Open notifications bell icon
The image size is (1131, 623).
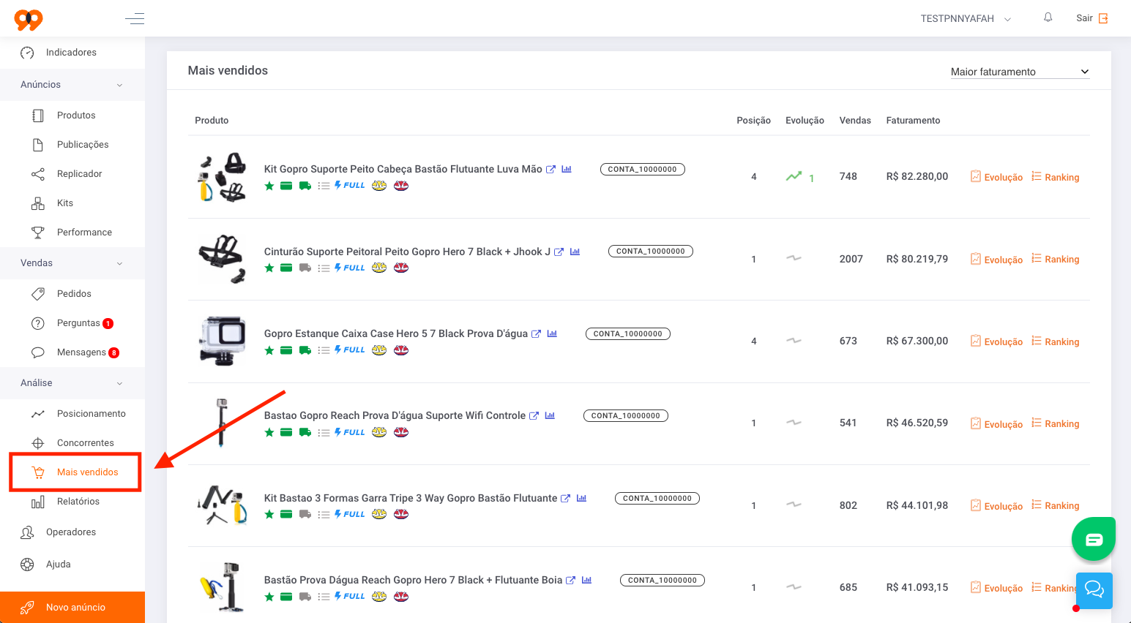pos(1048,18)
